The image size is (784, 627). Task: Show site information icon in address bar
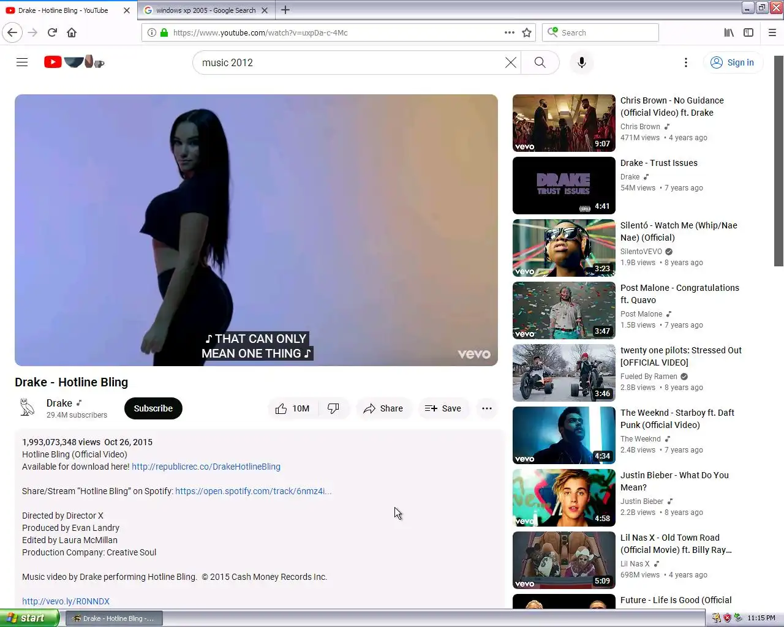point(152,32)
